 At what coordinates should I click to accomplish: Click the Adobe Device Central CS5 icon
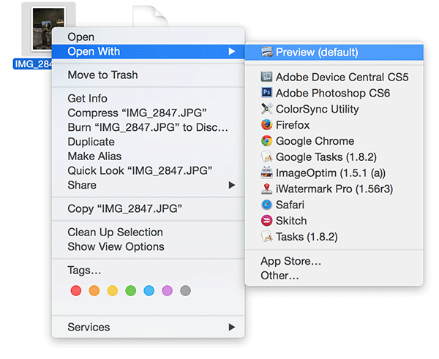point(266,77)
